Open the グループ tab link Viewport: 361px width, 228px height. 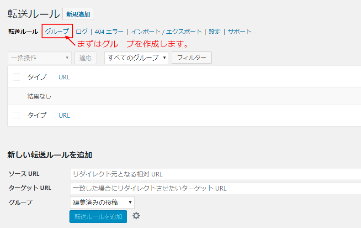click(x=57, y=31)
